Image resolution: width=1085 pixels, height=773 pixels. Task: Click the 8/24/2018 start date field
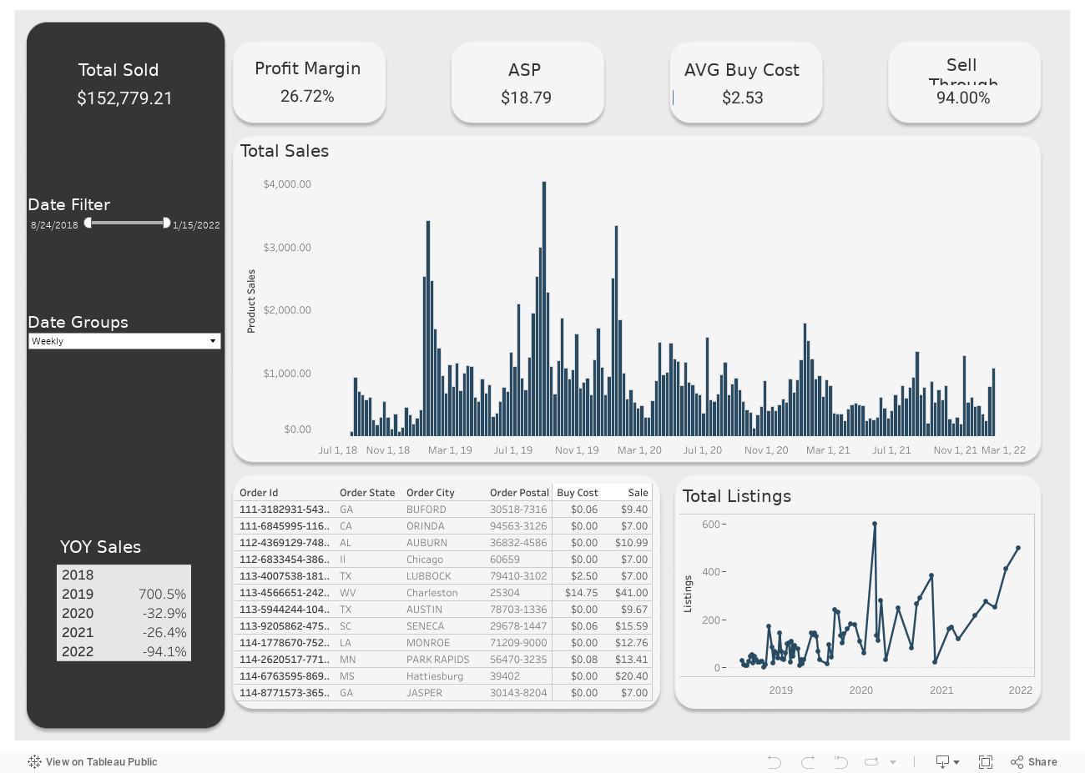click(54, 225)
